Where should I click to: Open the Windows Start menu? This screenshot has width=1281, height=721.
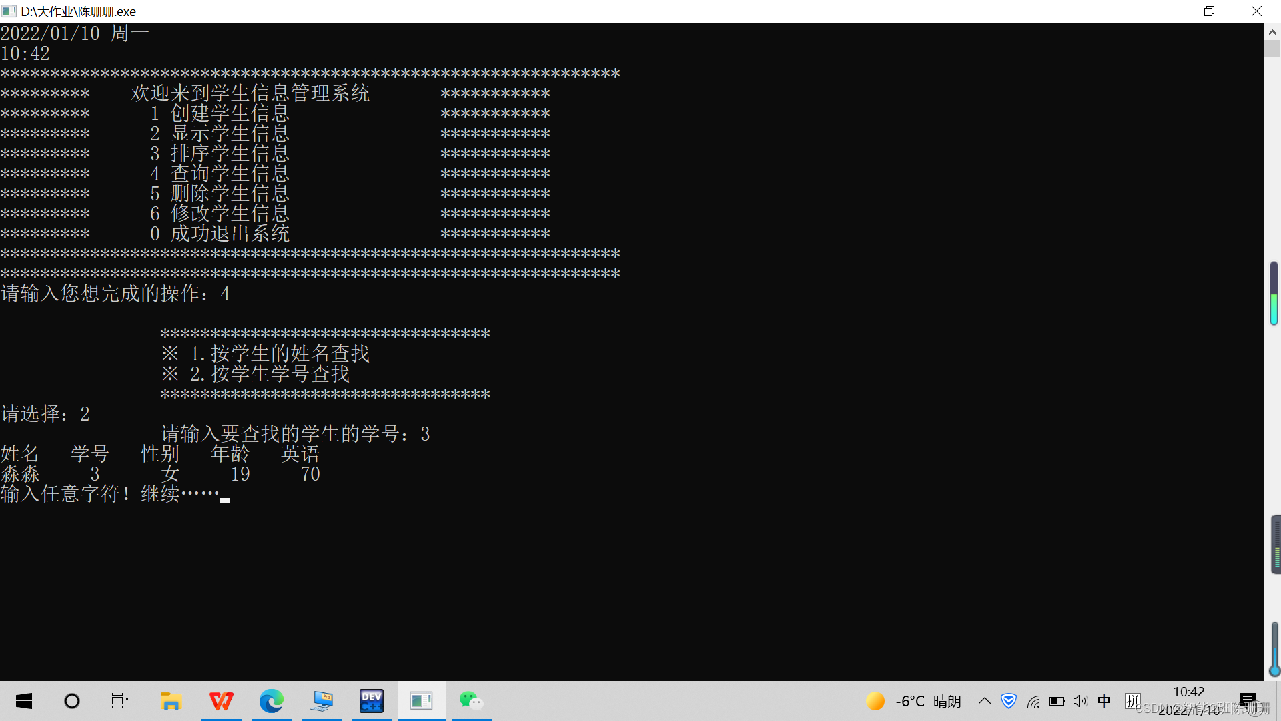point(24,701)
